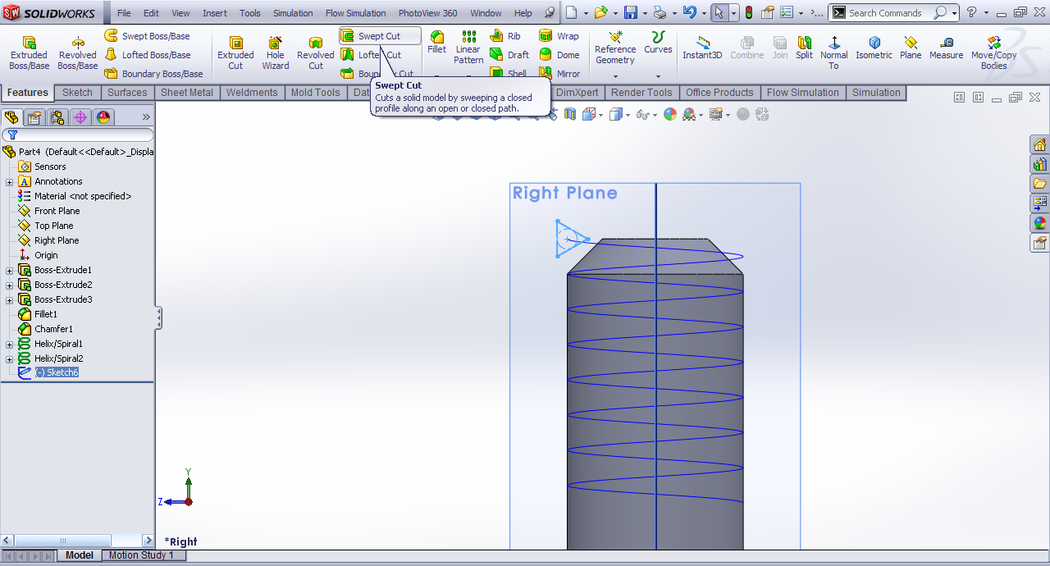Expand the Boss-Extrude1 feature node
Screen dimensions: 1050x566
10,271
